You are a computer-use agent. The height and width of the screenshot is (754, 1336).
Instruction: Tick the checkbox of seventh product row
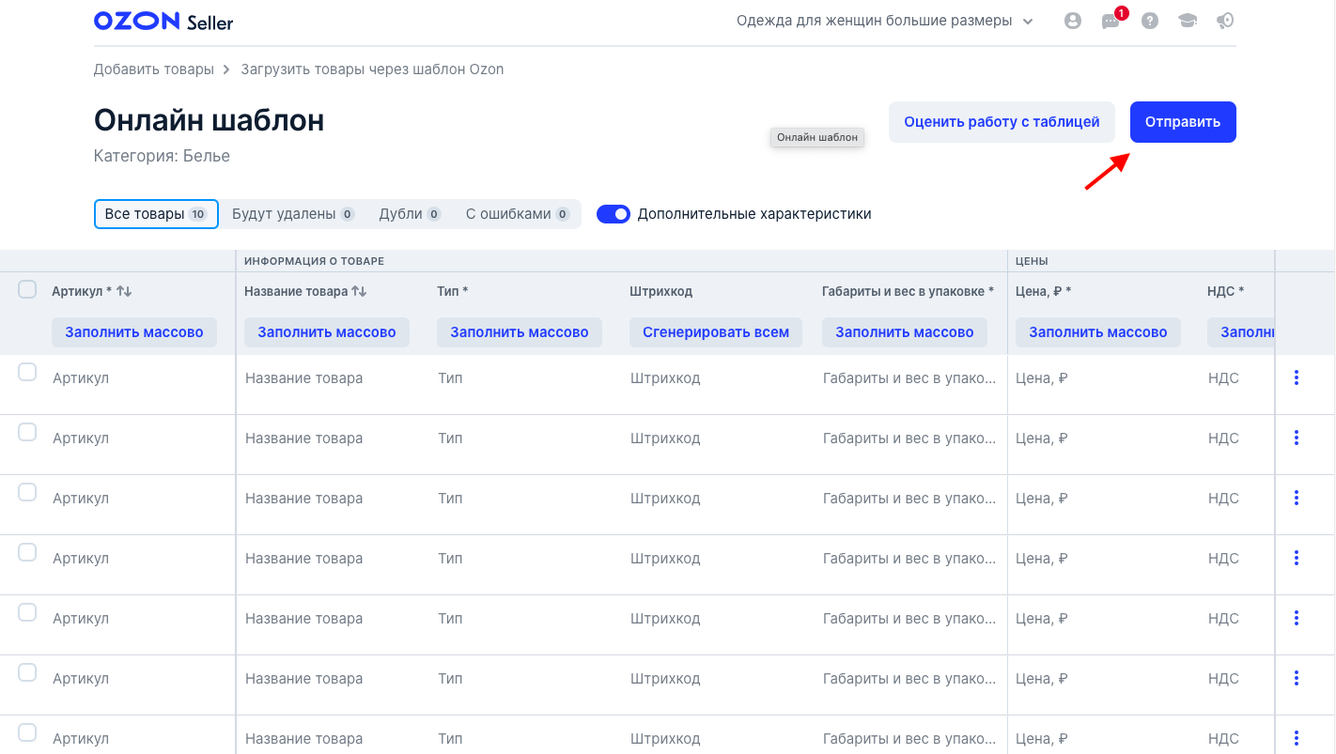(27, 732)
